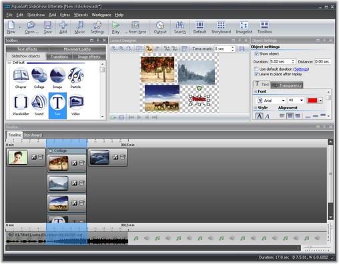
Task: Toggle the italic style A button
Action: pyautogui.click(x=268, y=116)
